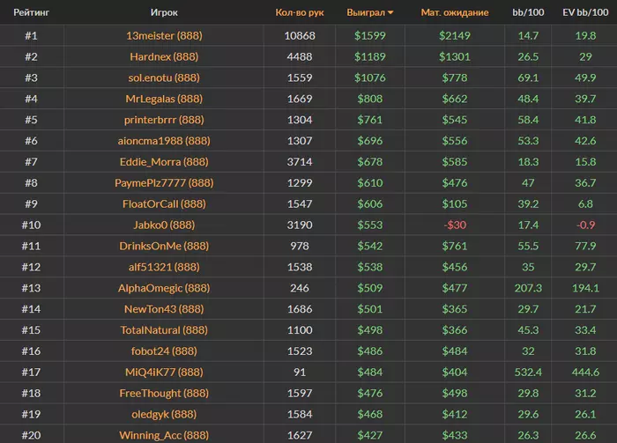Sort by the bb/100 column header
This screenshot has height=443, width=617.
[x=528, y=13]
